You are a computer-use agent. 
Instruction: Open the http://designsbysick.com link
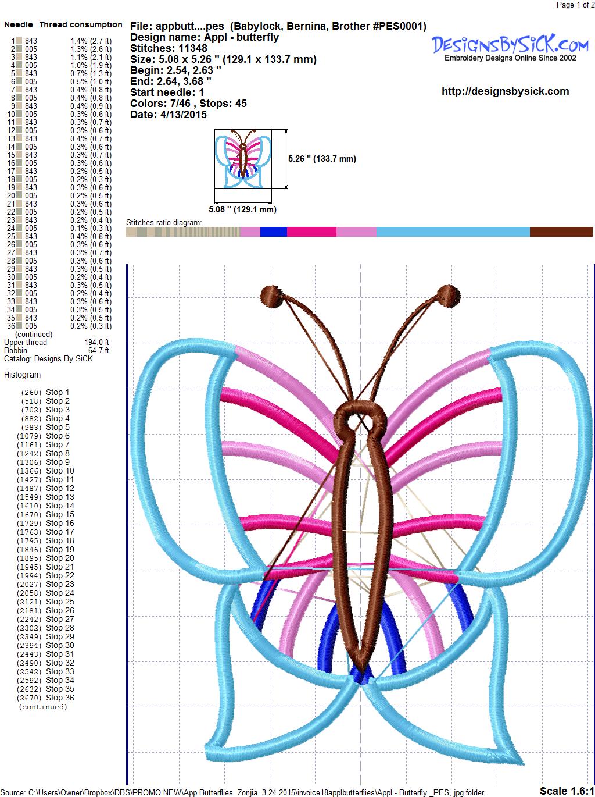[505, 91]
